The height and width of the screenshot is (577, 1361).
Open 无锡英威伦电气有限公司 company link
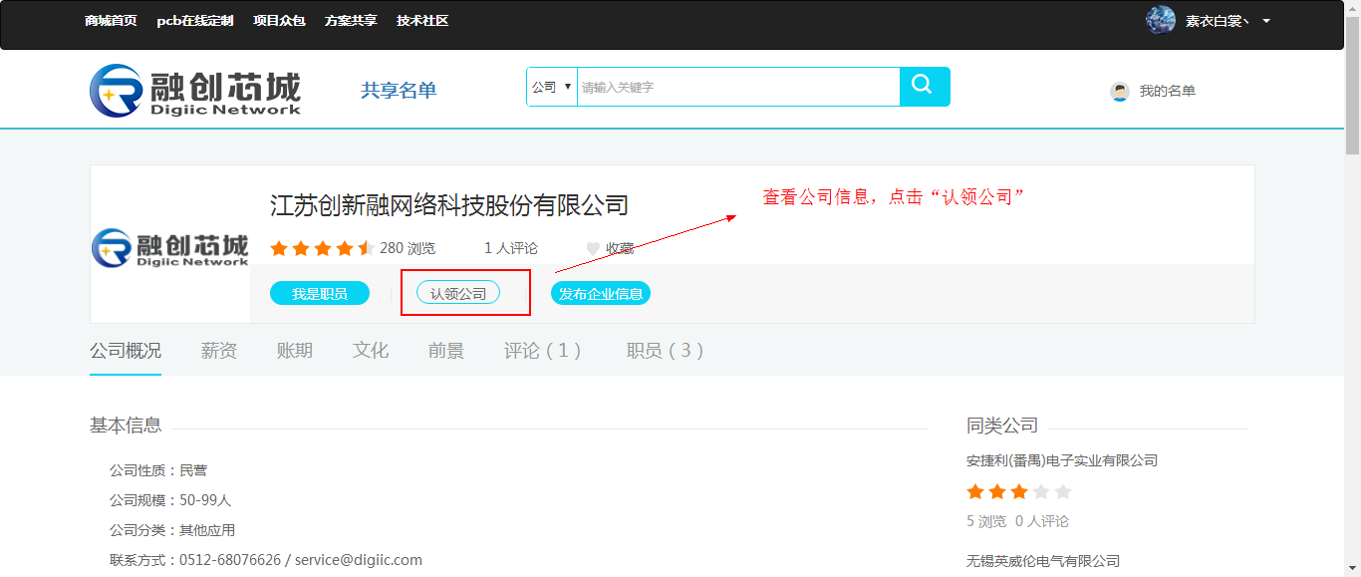coord(1043,561)
